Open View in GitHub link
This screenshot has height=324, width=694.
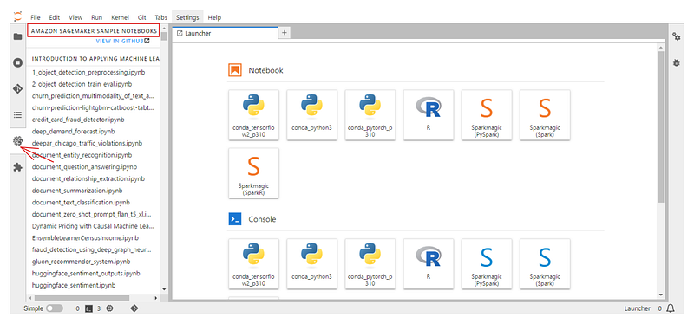pyautogui.click(x=122, y=41)
